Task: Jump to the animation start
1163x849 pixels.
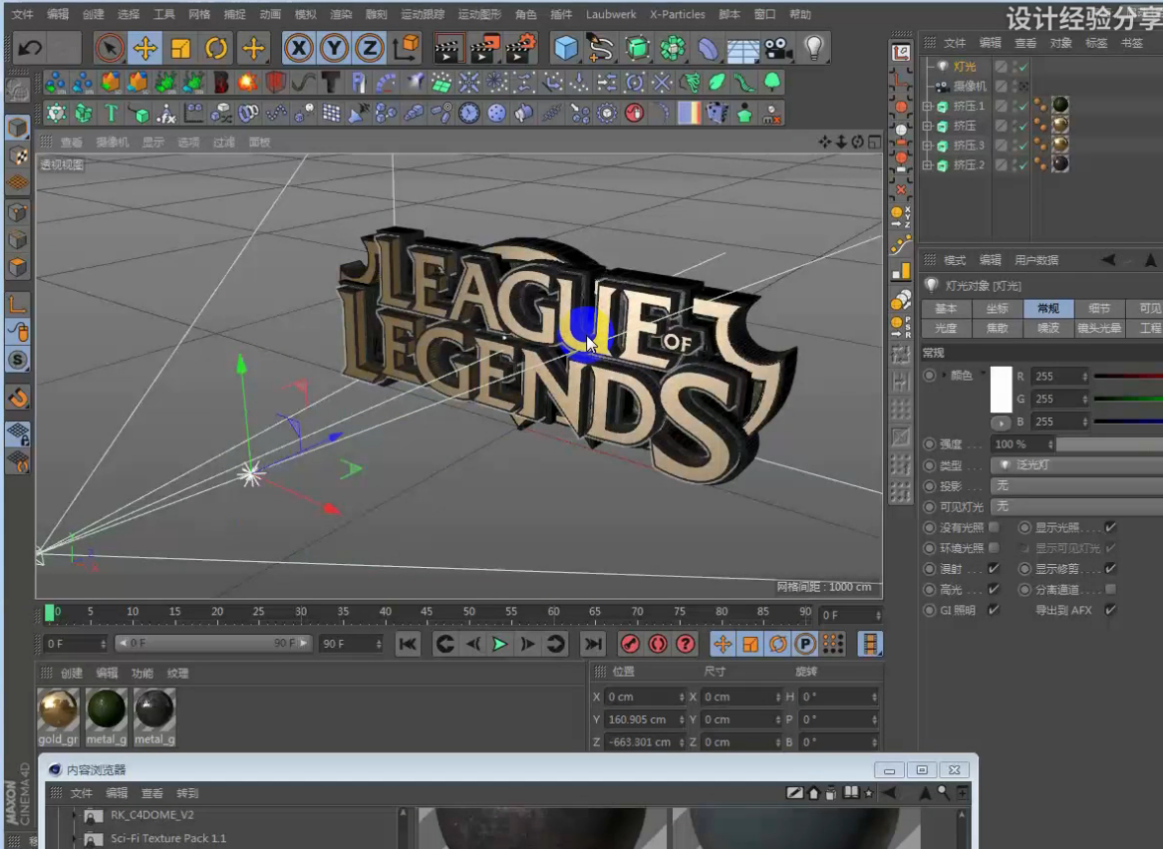Action: tap(408, 644)
